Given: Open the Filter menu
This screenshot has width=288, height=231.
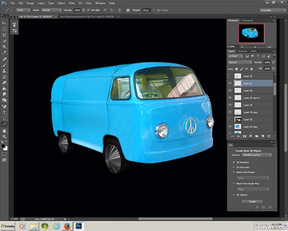Looking at the screenshot, I should tap(72, 3).
